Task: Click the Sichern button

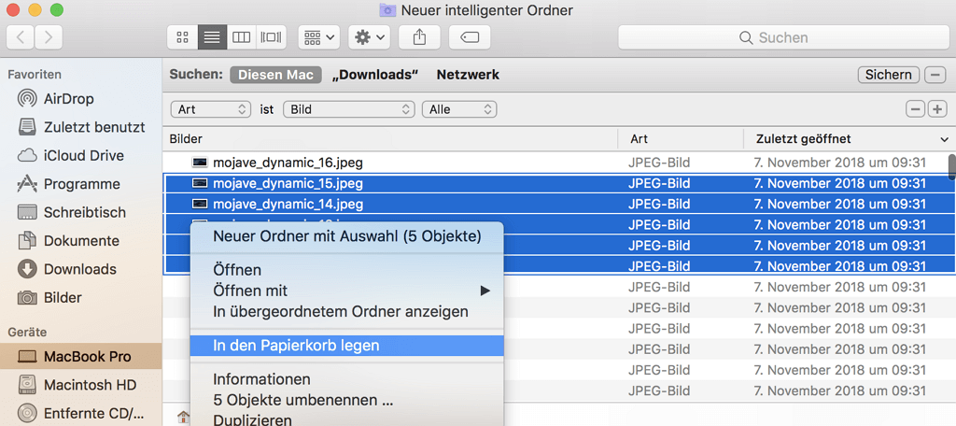Action: tap(889, 75)
